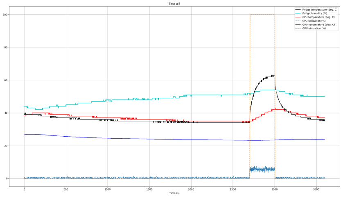Click the x-axis tick label 500
This screenshot has height=197, width=343.
click(66, 190)
